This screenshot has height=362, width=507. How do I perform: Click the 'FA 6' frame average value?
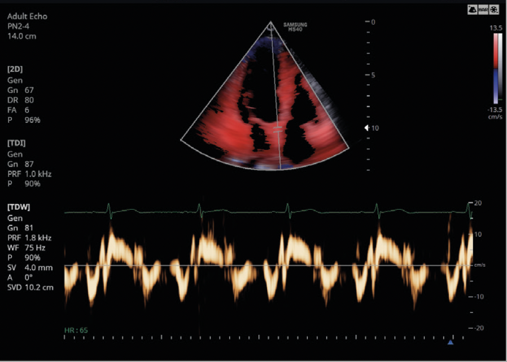(x=18, y=110)
